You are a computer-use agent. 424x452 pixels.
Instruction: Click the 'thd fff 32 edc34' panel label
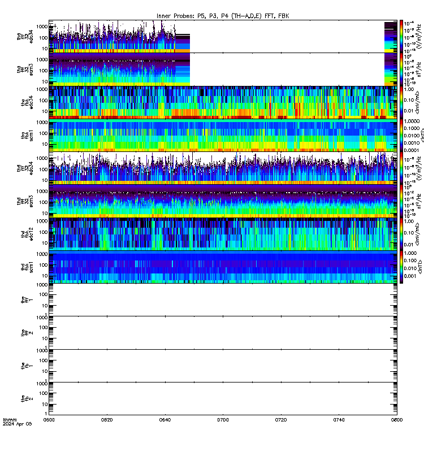(x=25, y=168)
